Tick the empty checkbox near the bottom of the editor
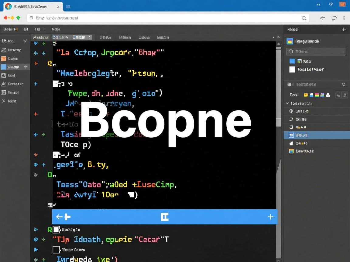The image size is (350, 262). coord(56,250)
